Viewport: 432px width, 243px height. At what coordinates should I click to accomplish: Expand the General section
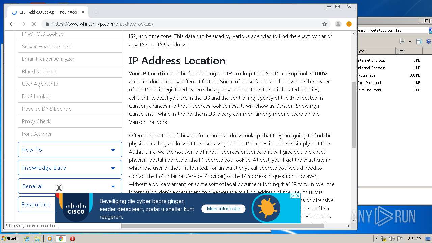tap(70, 186)
